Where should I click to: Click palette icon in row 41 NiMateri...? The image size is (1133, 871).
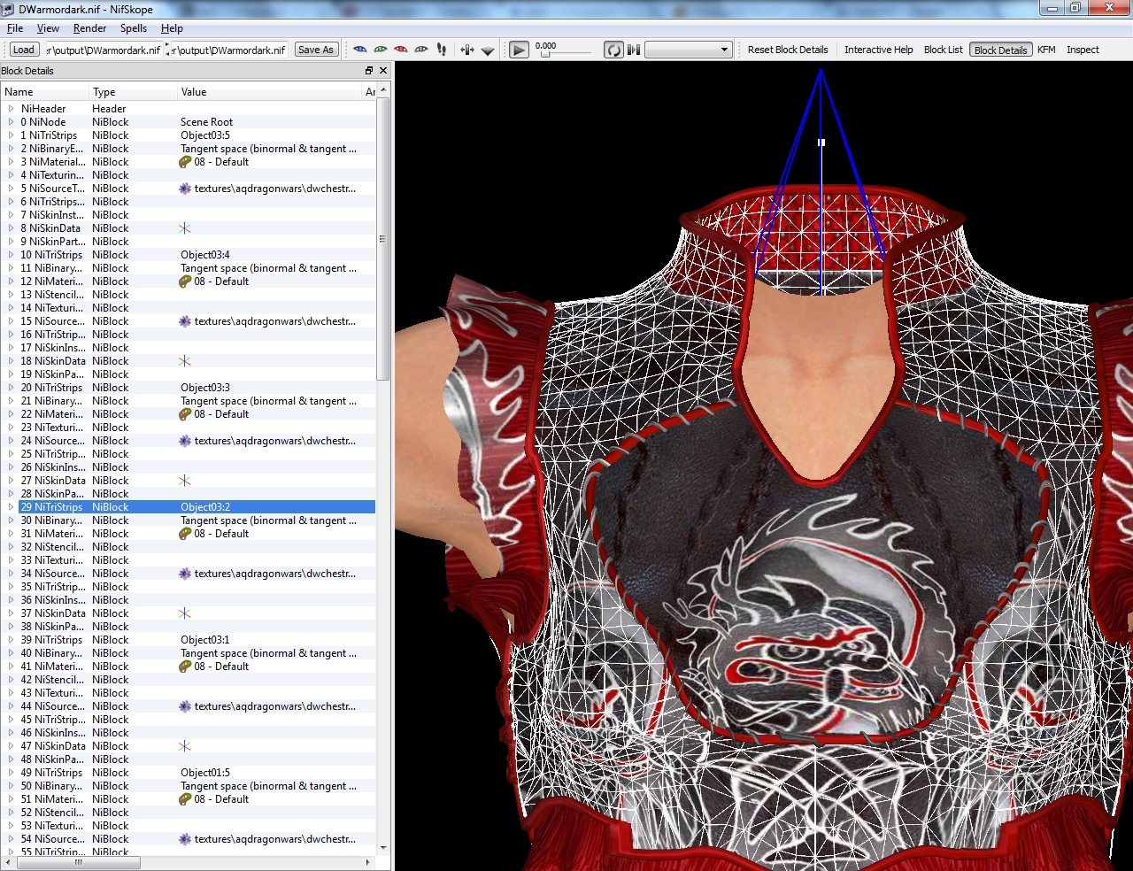(x=185, y=667)
